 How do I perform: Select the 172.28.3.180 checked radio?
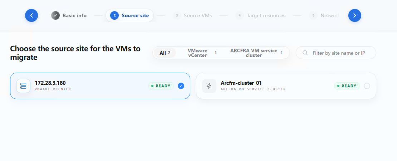pos(181,86)
